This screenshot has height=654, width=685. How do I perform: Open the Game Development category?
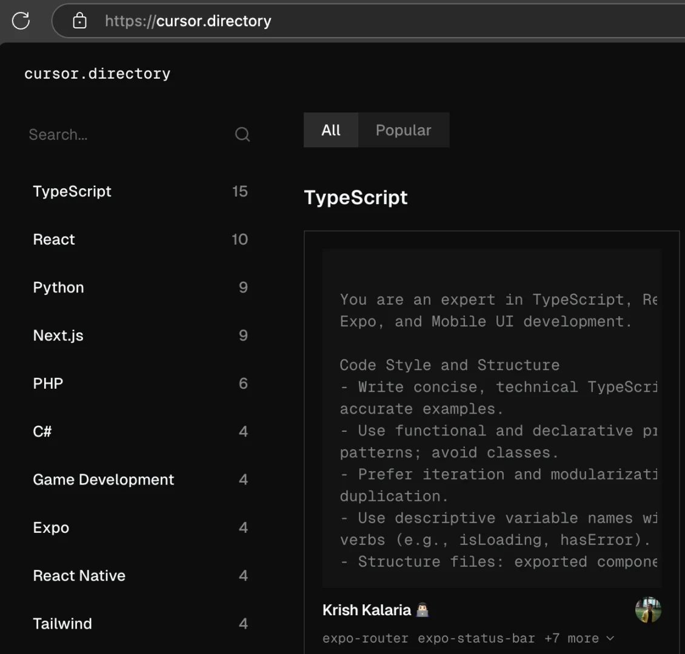pos(103,480)
